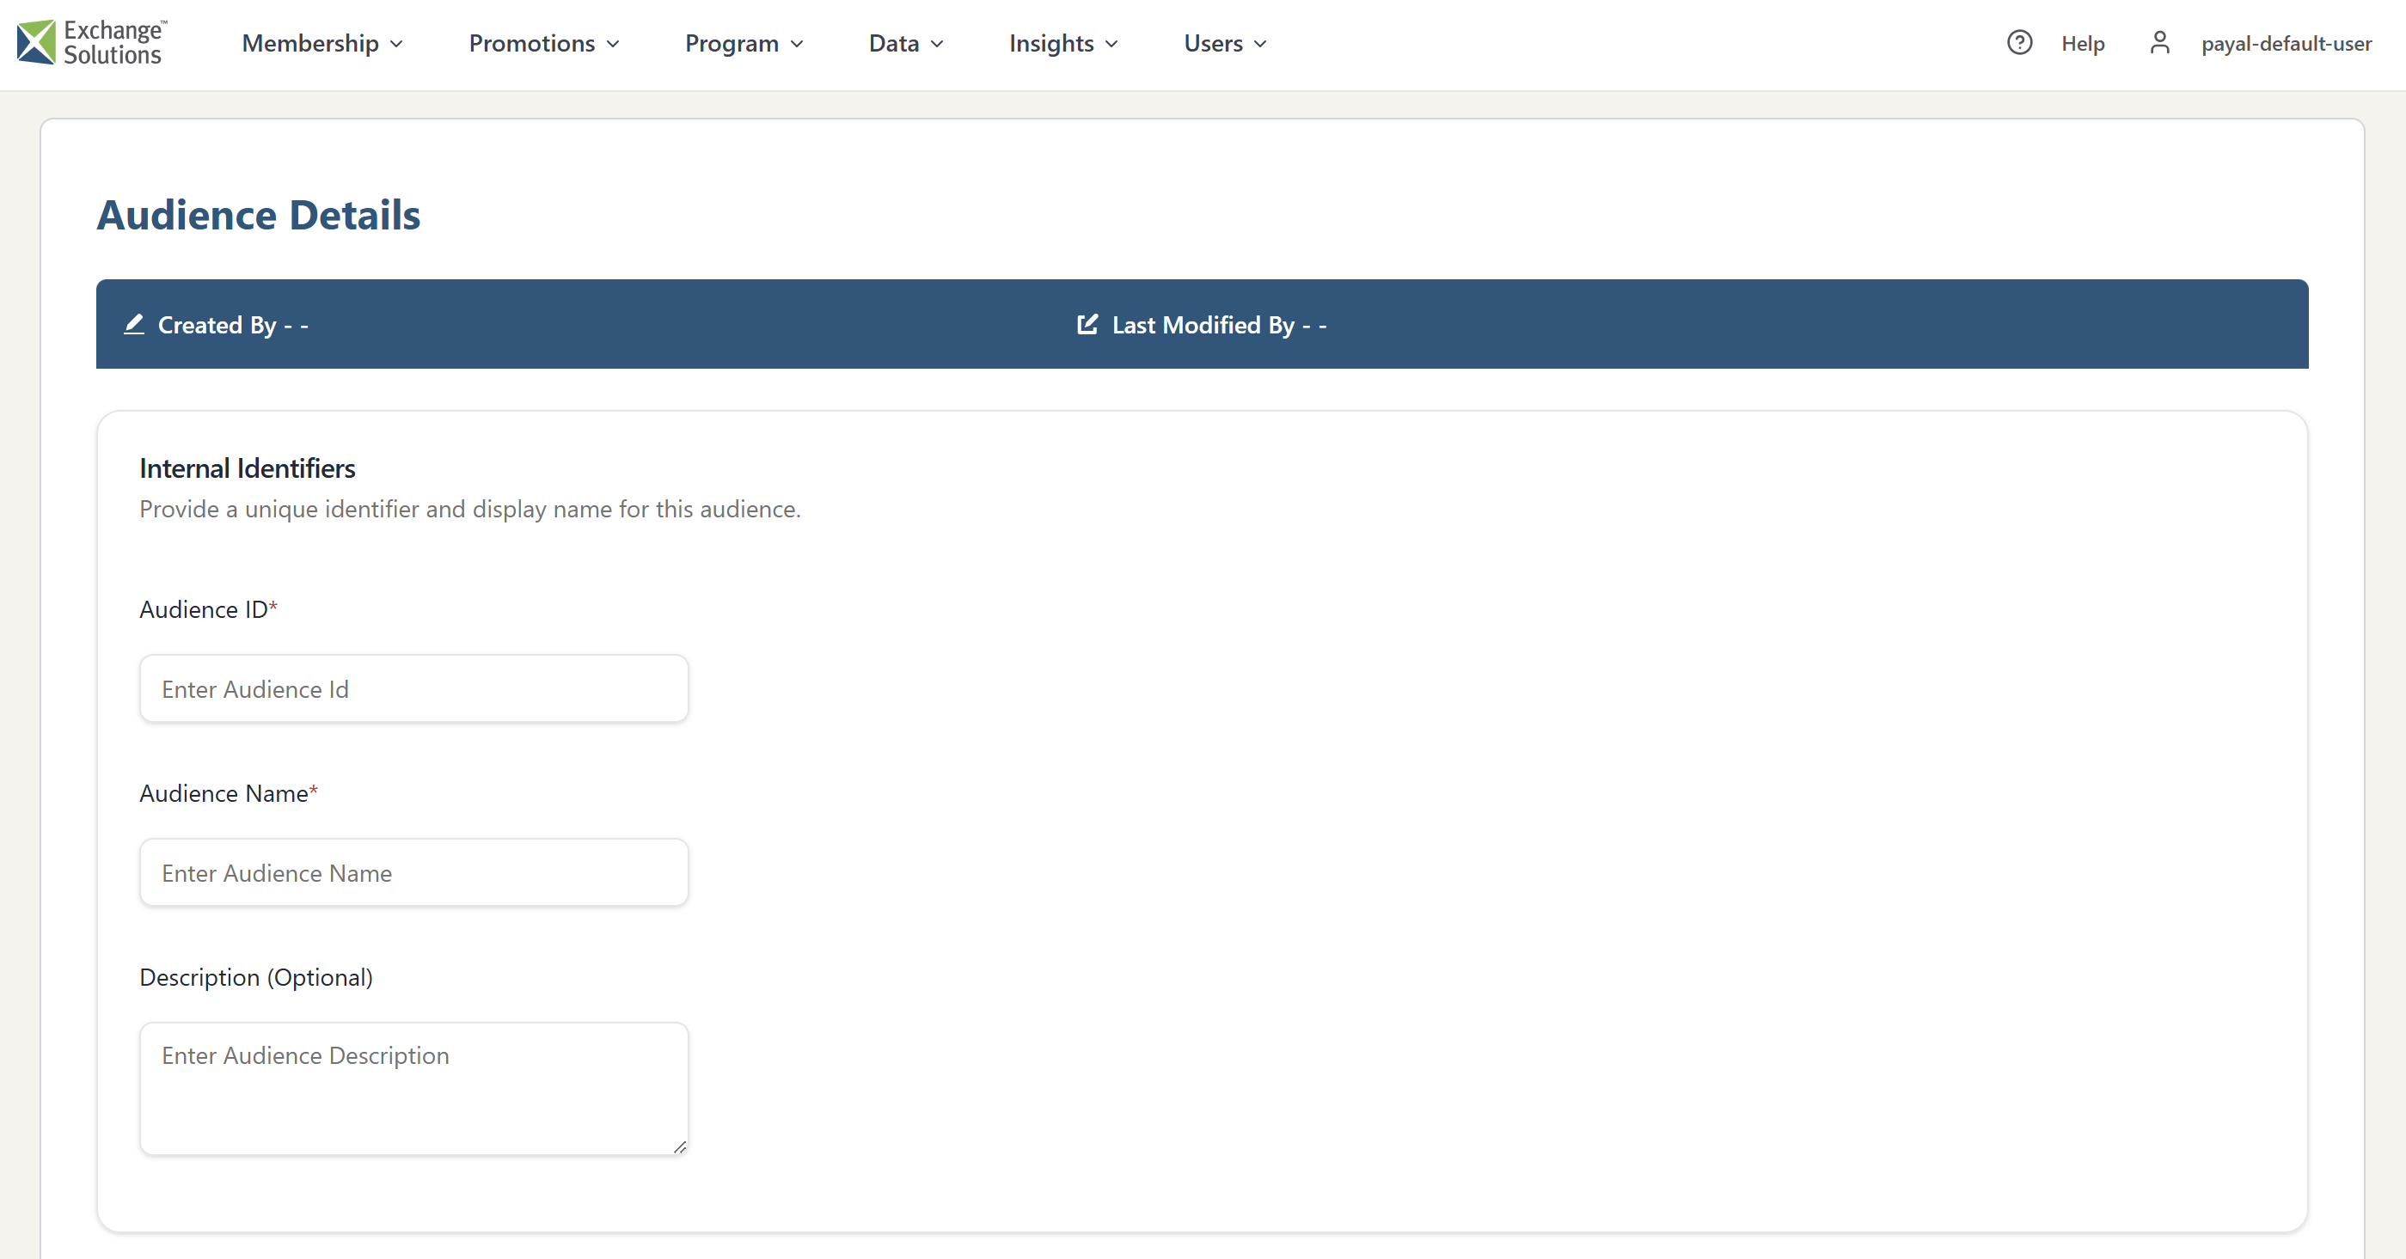Open the Help question mark icon

coord(2019,43)
